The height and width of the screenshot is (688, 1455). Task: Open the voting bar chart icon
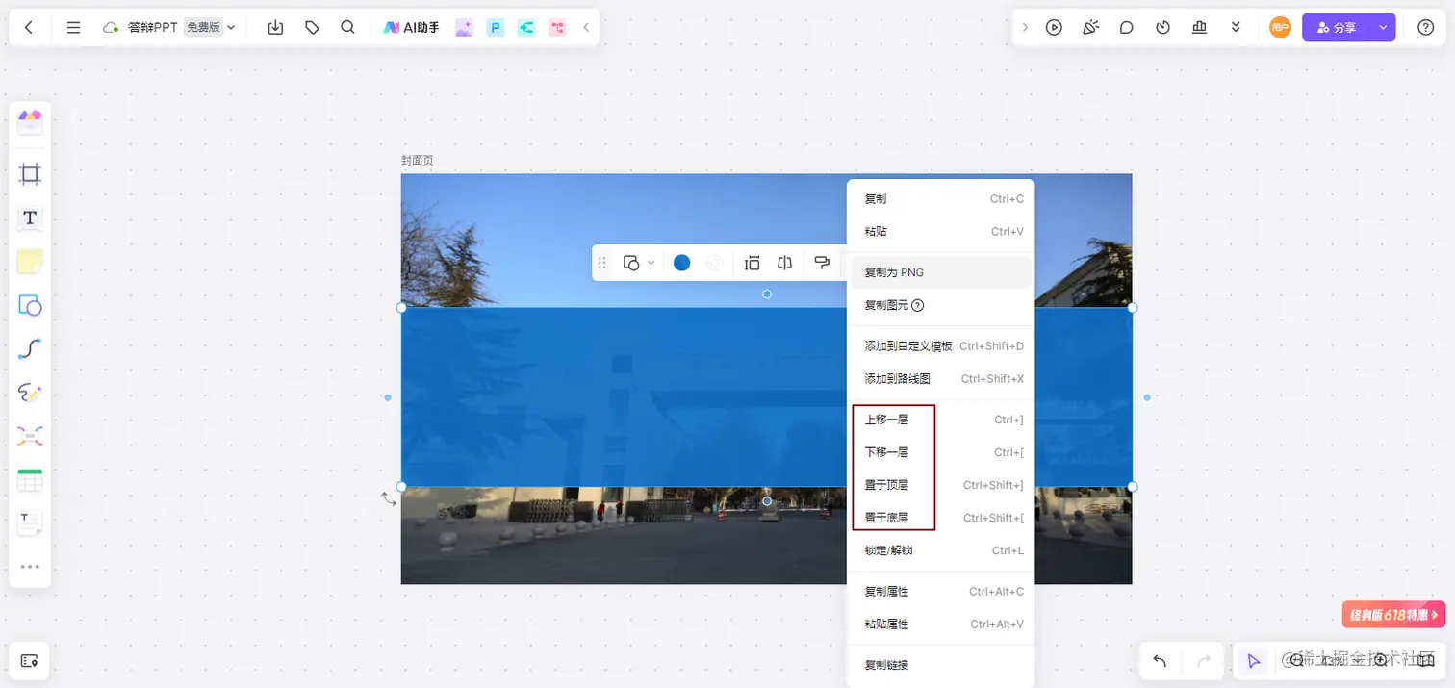[1199, 28]
